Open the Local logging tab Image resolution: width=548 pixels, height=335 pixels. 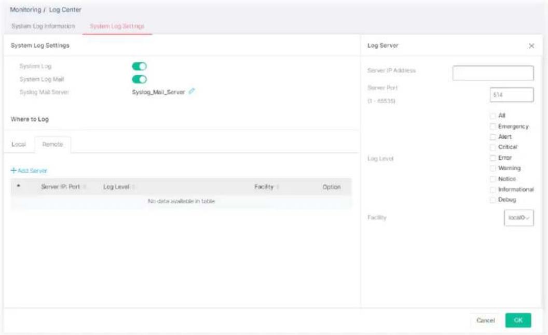click(19, 144)
